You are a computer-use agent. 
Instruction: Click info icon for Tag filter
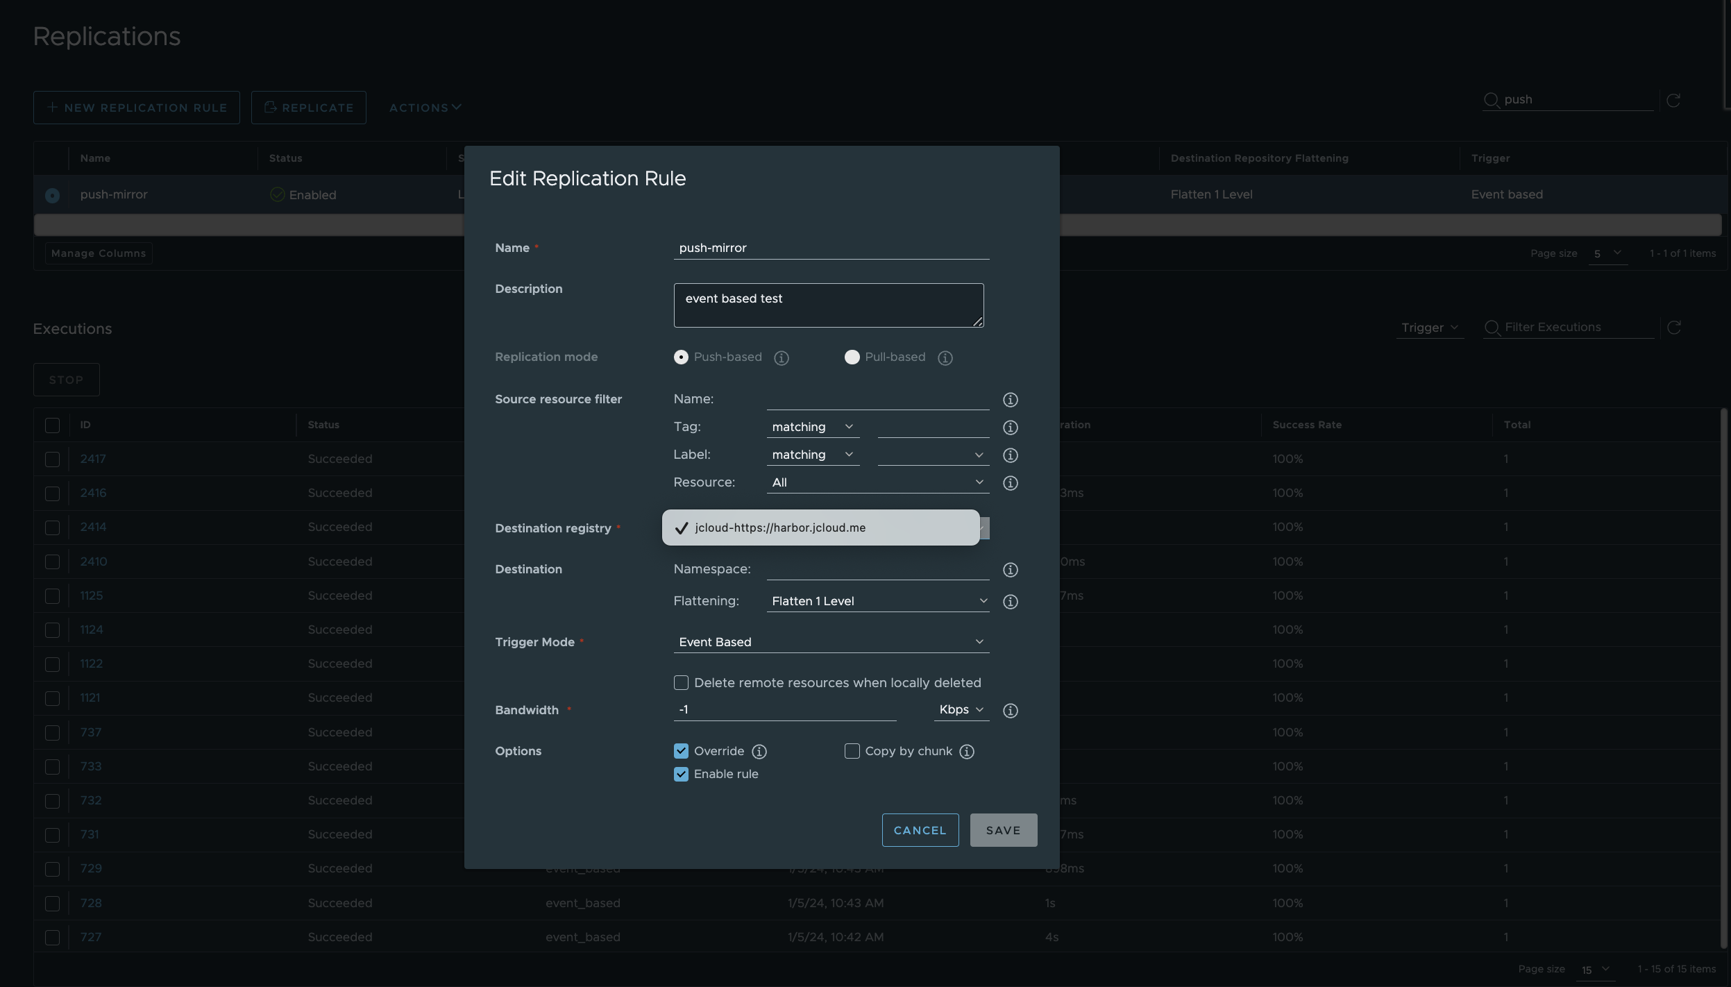click(1010, 428)
